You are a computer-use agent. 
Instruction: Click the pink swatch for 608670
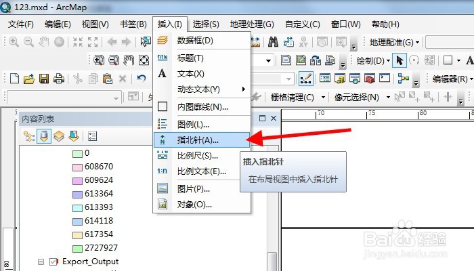[x=78, y=167]
